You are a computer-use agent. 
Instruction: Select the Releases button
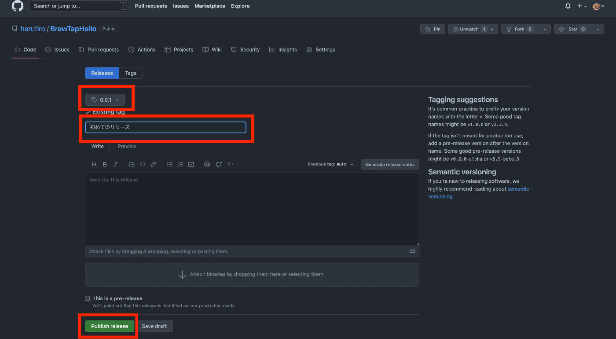(x=102, y=73)
